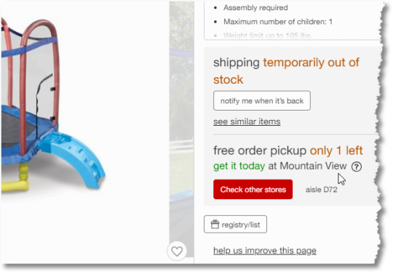Open the see similar items link
Screen dimensions: 393x272
tap(247, 121)
